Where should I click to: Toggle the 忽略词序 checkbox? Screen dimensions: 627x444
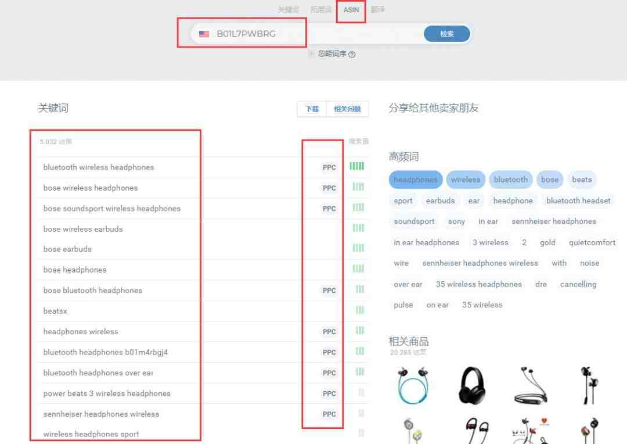[312, 54]
